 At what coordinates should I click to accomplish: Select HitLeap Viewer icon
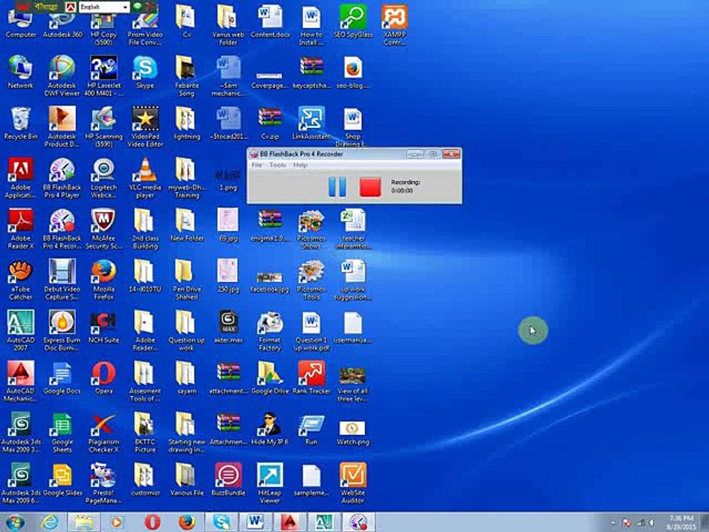pos(270,483)
